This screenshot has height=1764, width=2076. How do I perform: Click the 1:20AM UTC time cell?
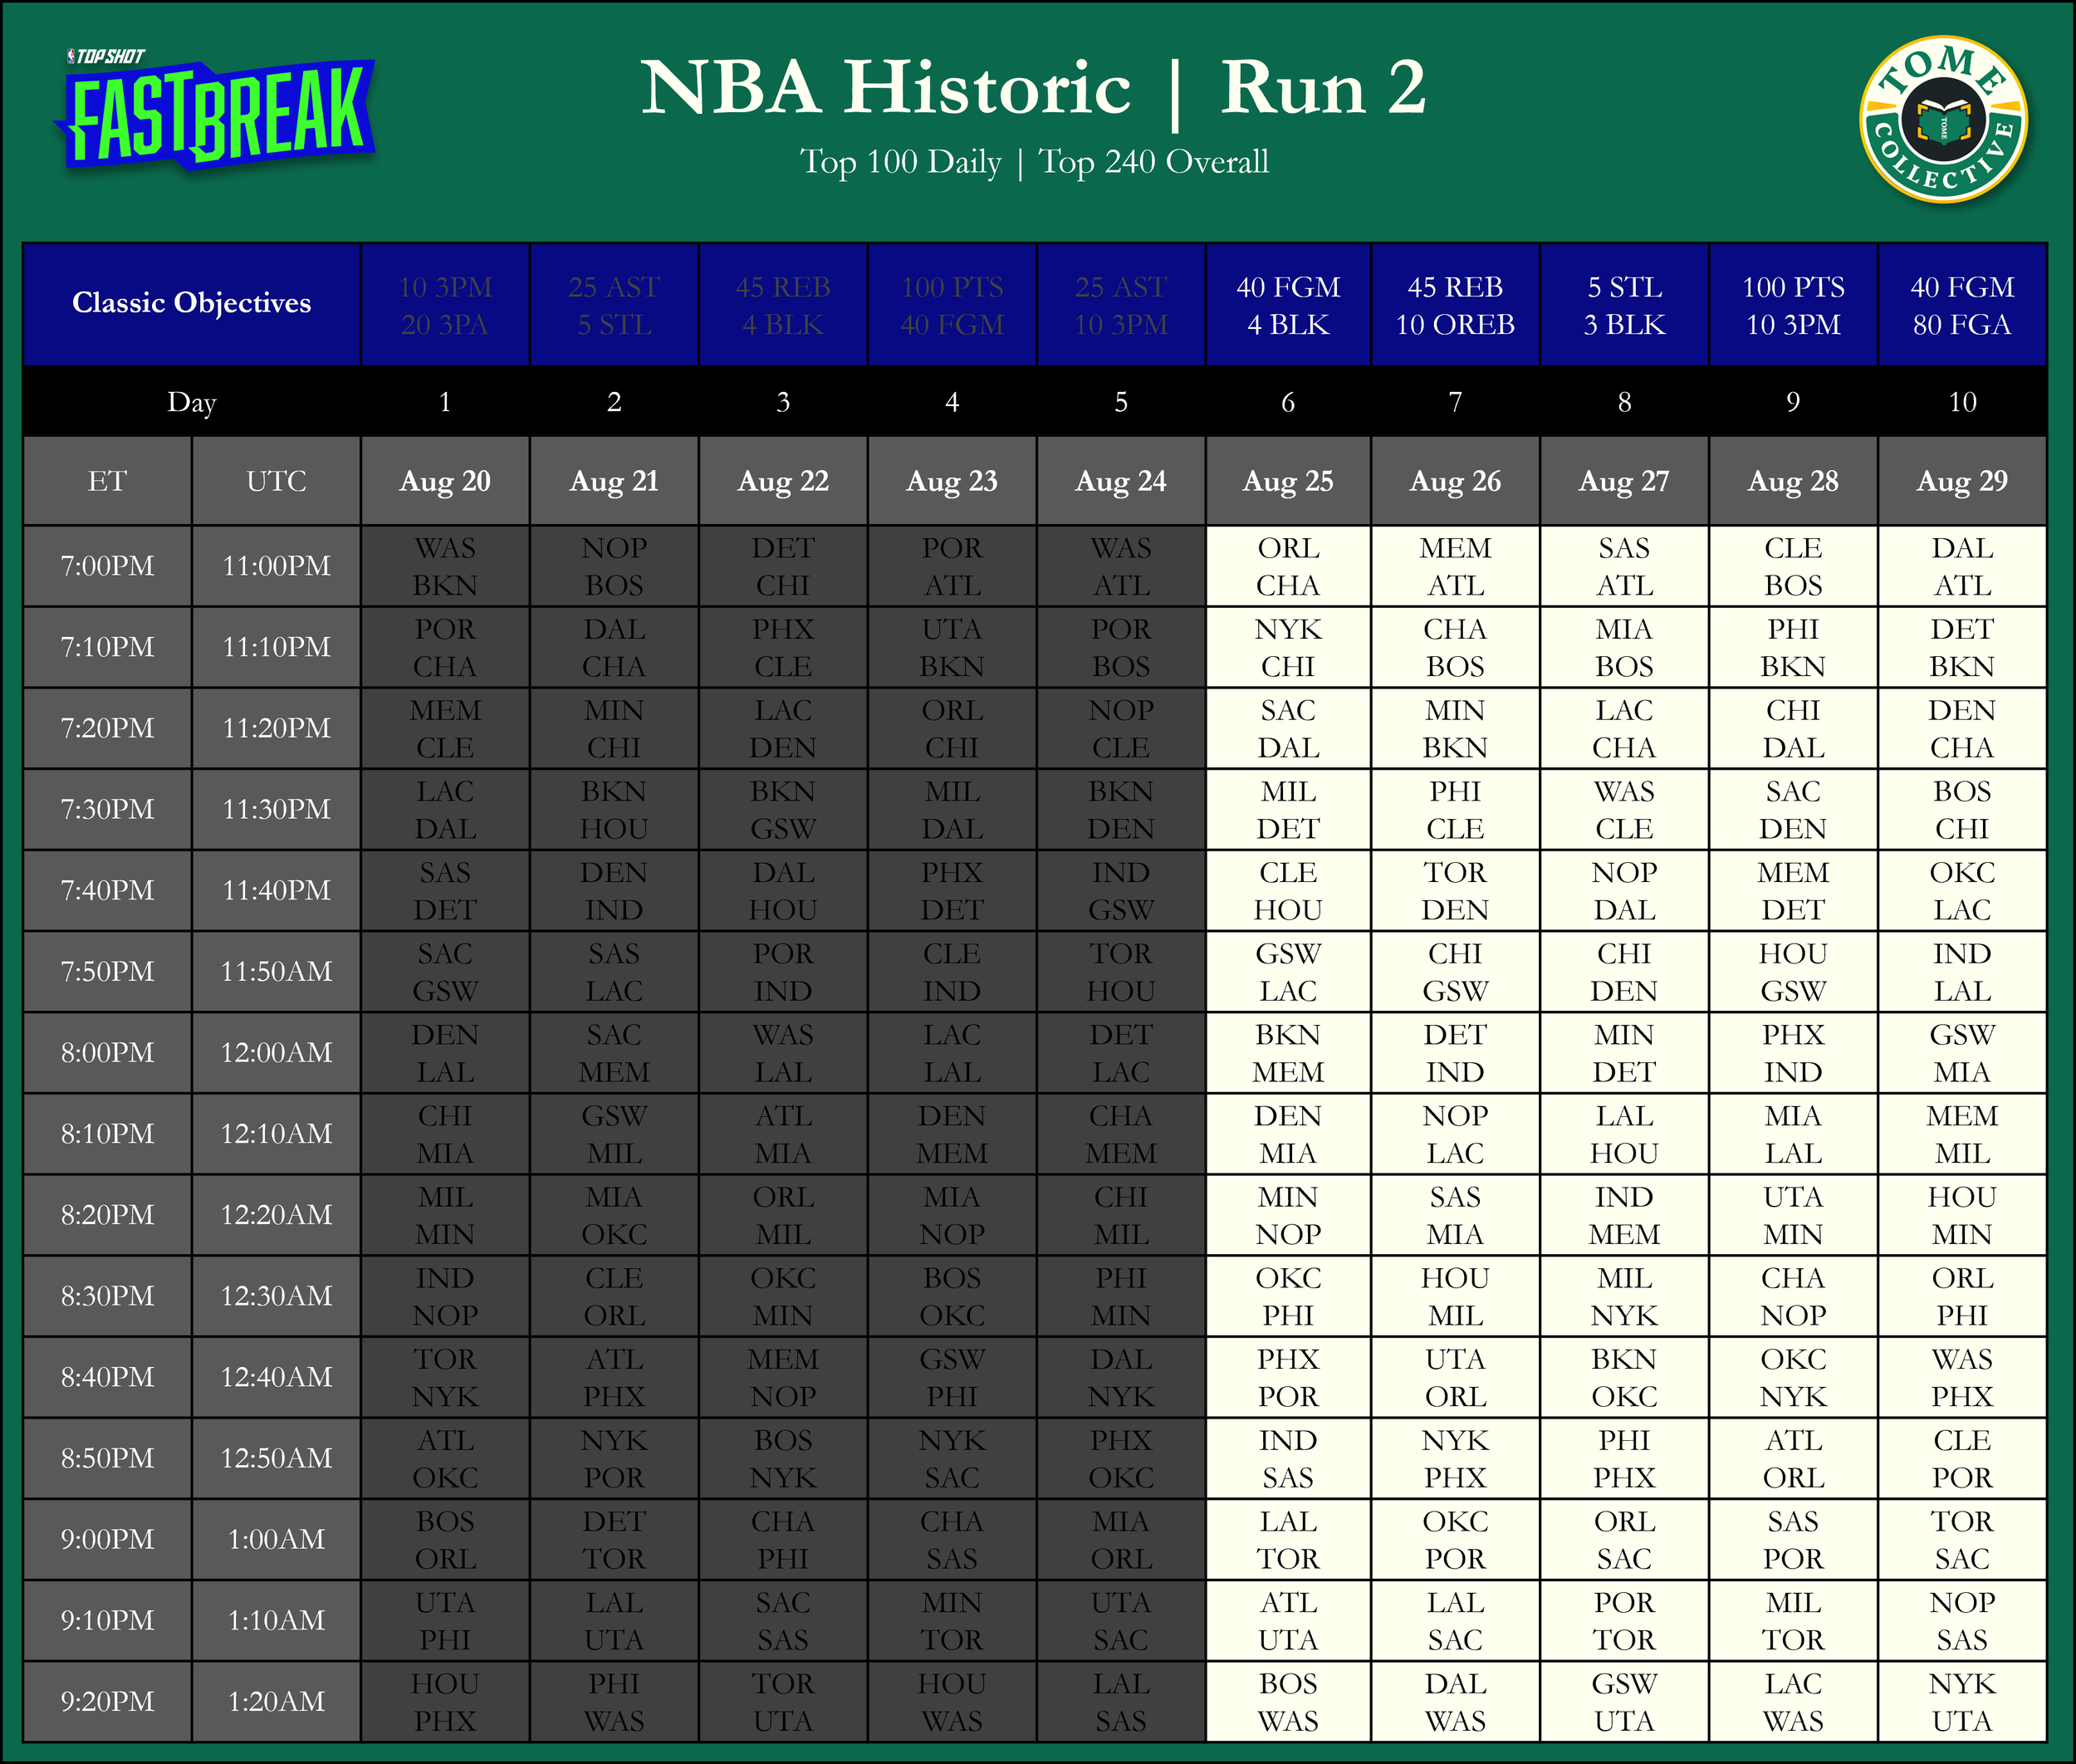276,1701
